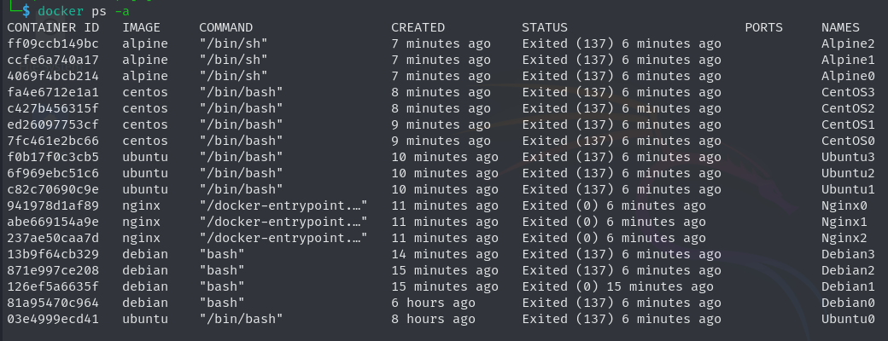Click container ID 03e4999ecd41
This screenshot has height=341, width=888.
point(53,319)
